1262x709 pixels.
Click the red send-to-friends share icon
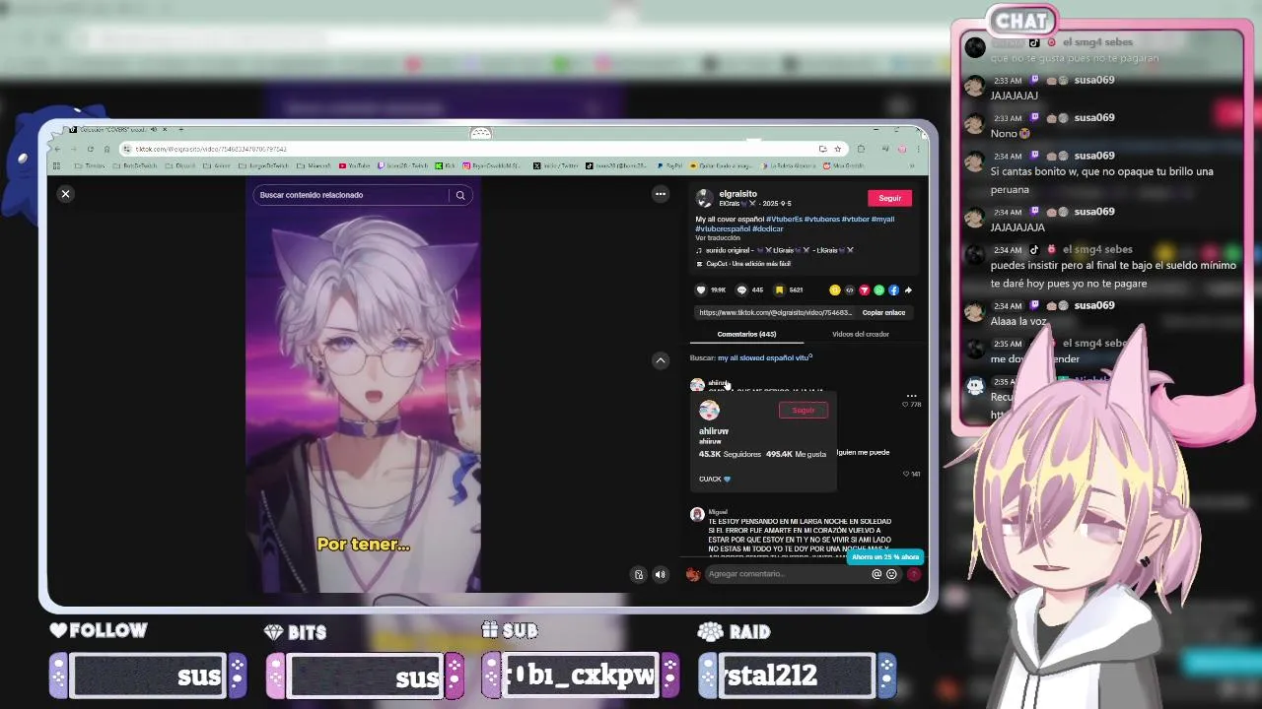[865, 290]
